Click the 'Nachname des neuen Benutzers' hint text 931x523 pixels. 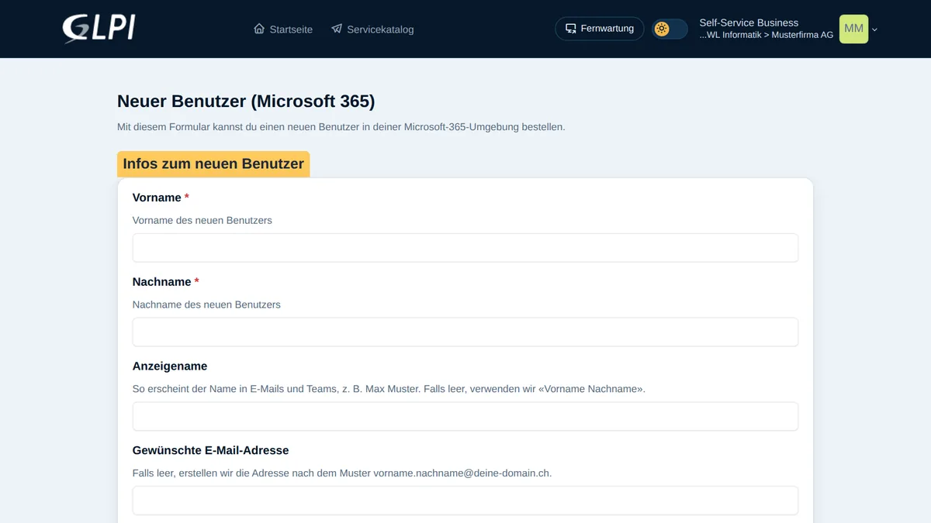pyautogui.click(x=206, y=305)
